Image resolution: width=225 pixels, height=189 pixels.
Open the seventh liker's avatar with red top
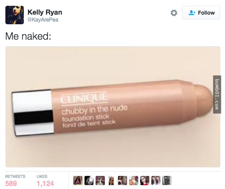pos(145,181)
